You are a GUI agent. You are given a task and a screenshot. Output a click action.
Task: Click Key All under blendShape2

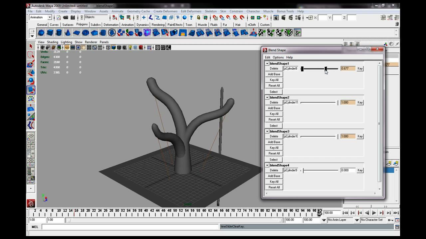click(274, 114)
